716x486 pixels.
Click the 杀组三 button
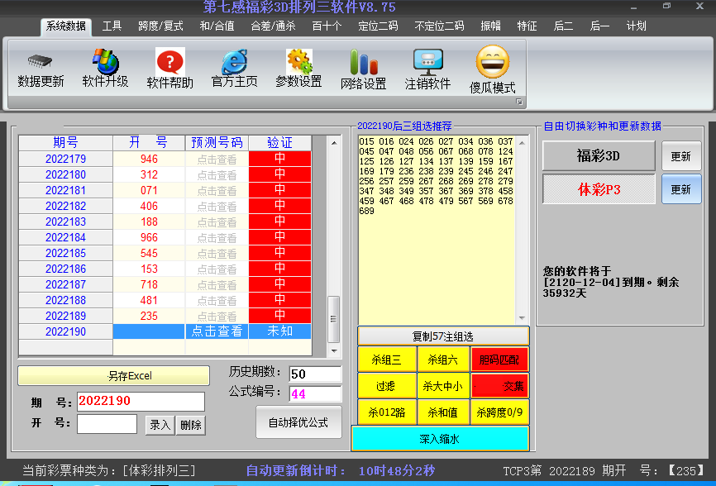pos(387,360)
